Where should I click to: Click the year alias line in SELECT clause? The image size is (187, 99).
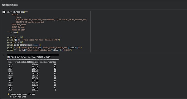click(18, 17)
